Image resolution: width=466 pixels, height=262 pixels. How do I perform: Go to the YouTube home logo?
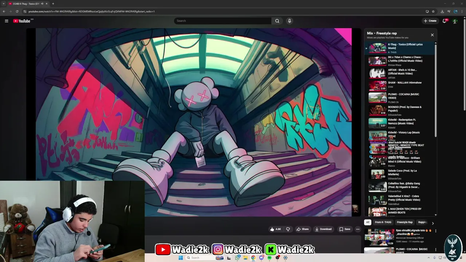tap(22, 21)
